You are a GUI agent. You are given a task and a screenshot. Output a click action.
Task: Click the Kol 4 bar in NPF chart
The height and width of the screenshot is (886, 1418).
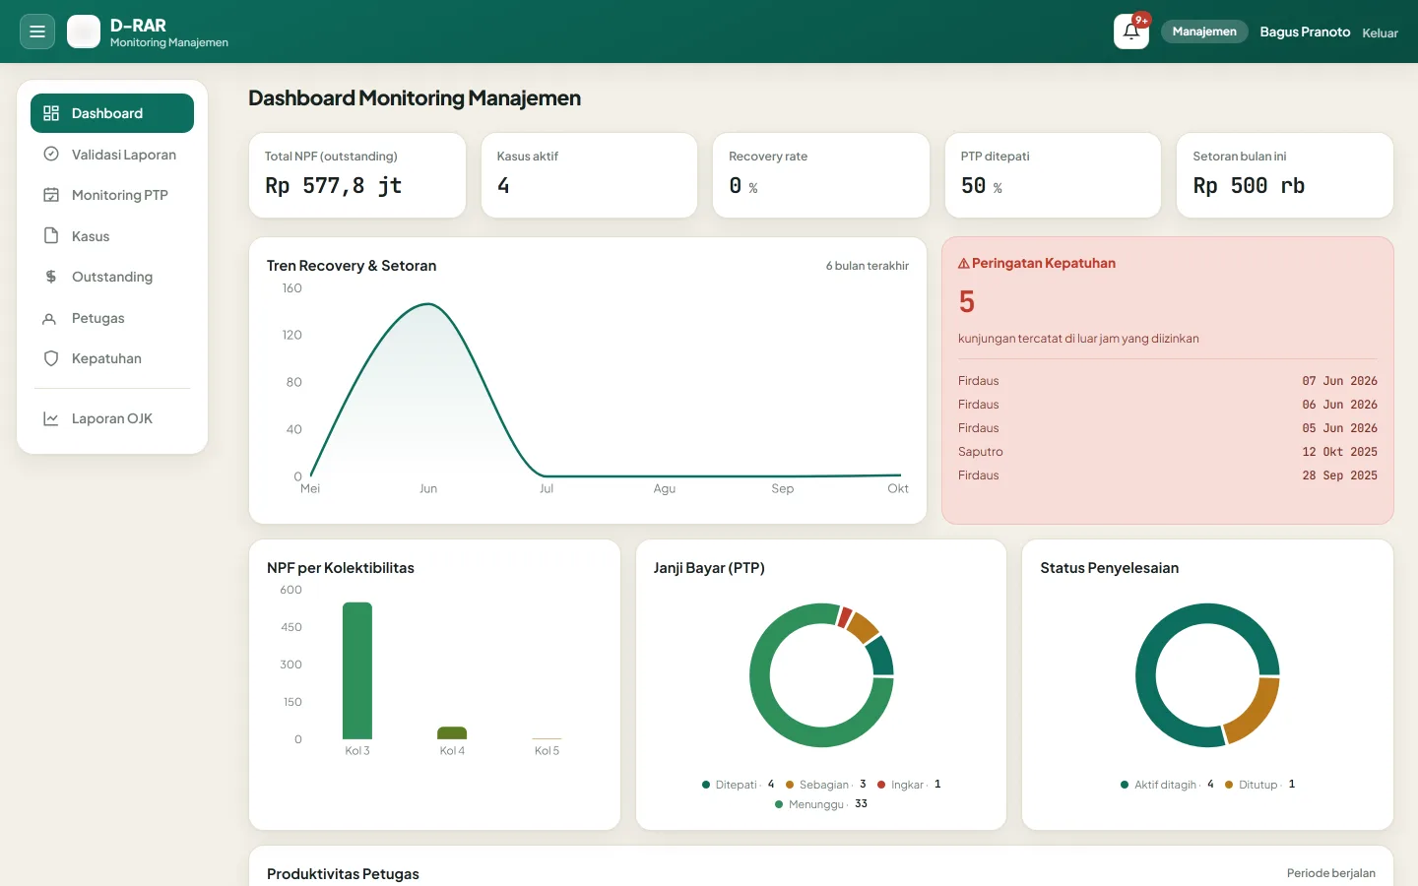click(x=452, y=732)
